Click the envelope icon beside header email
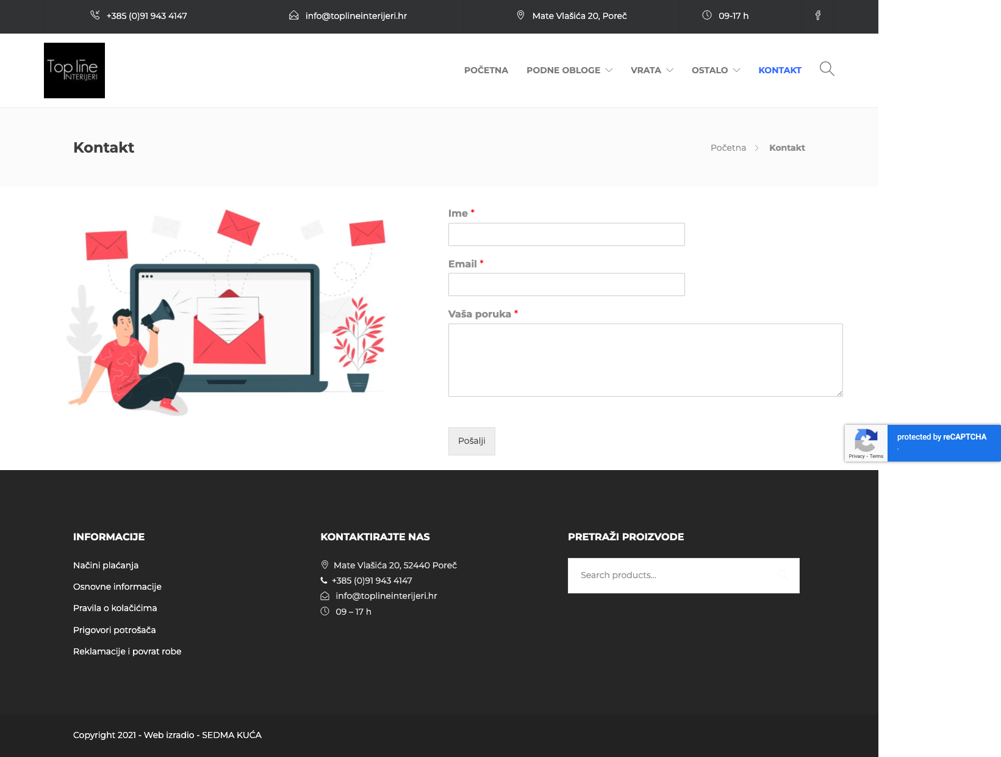The height and width of the screenshot is (757, 1001). pyautogui.click(x=293, y=15)
